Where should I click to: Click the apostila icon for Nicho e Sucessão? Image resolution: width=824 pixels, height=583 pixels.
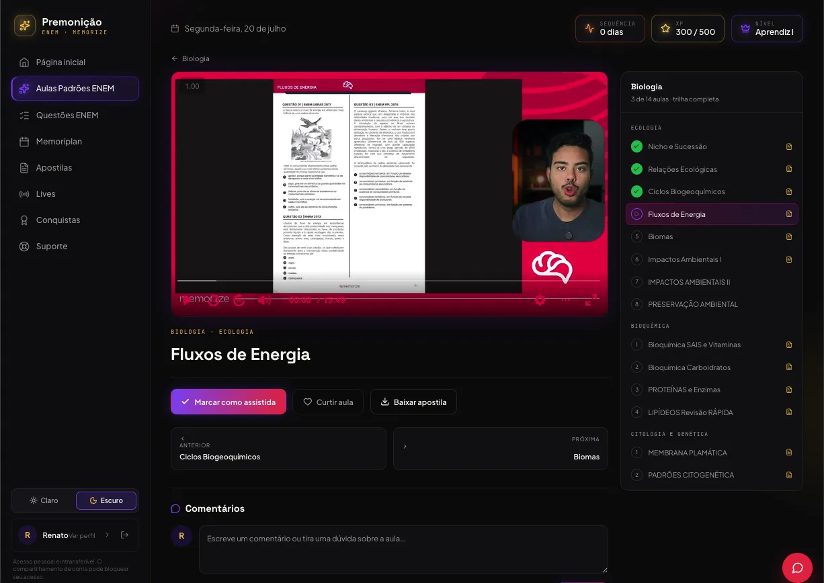789,146
